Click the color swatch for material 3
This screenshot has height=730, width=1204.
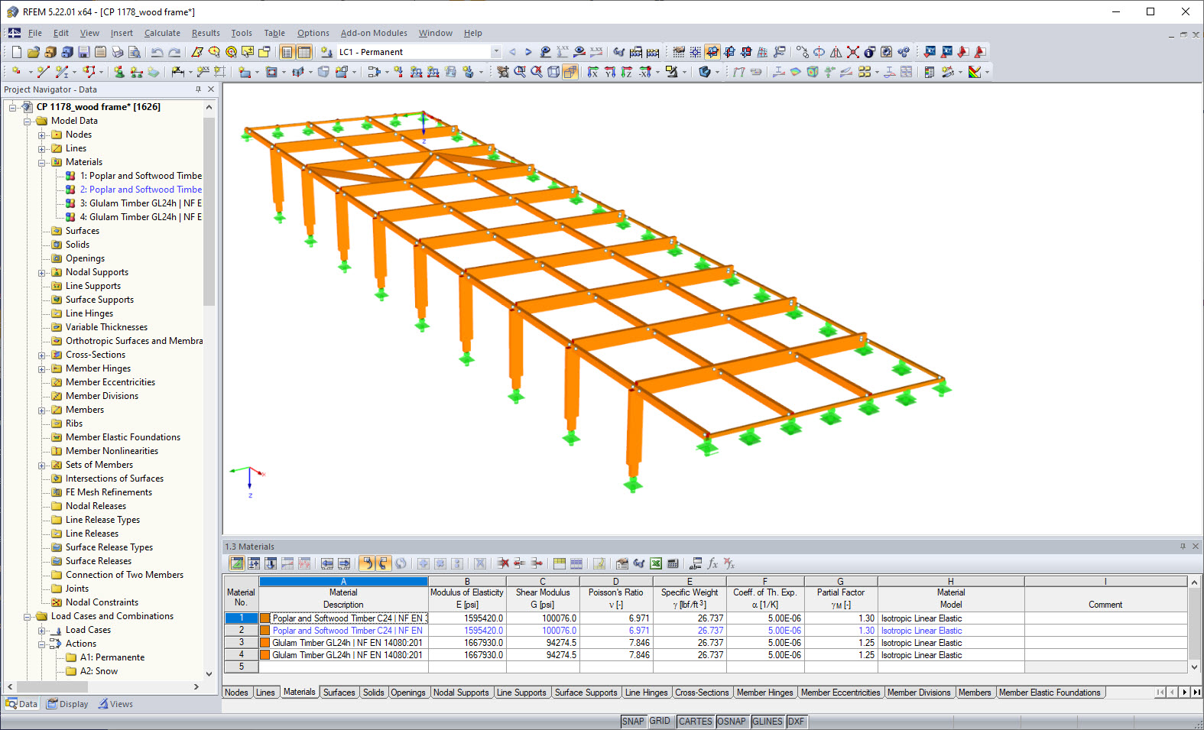point(265,643)
